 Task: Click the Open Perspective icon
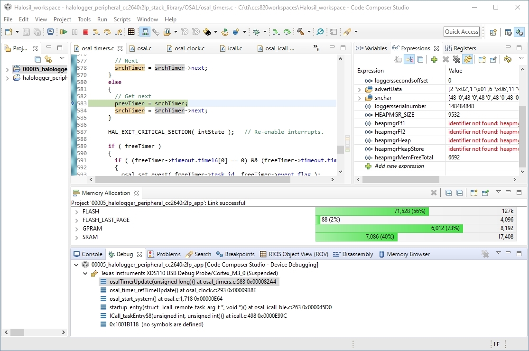tap(493, 32)
